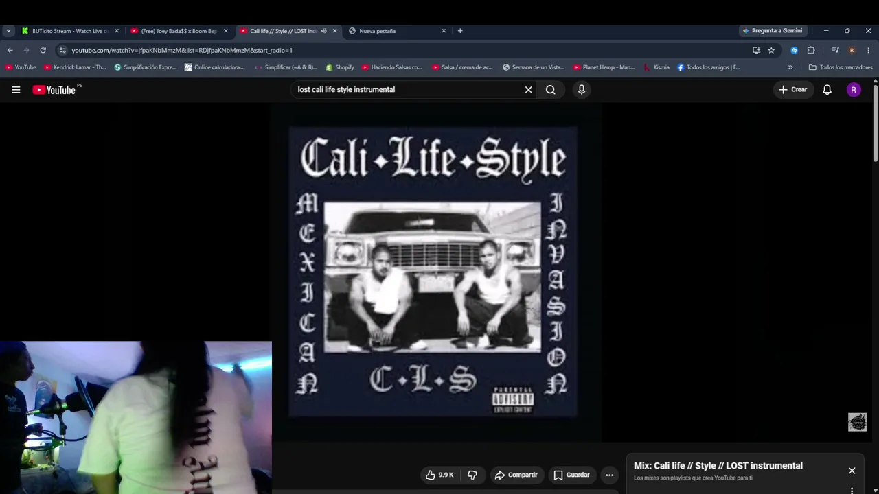Switch to the Nueva pestaña tab

398,31
